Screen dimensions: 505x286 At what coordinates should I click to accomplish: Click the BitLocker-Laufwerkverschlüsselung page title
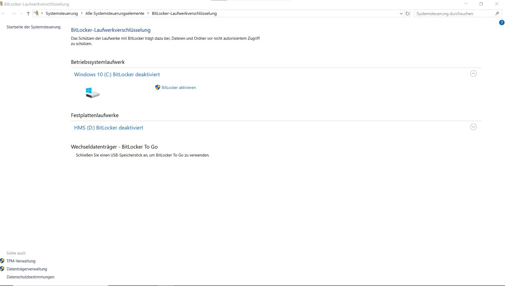111,30
